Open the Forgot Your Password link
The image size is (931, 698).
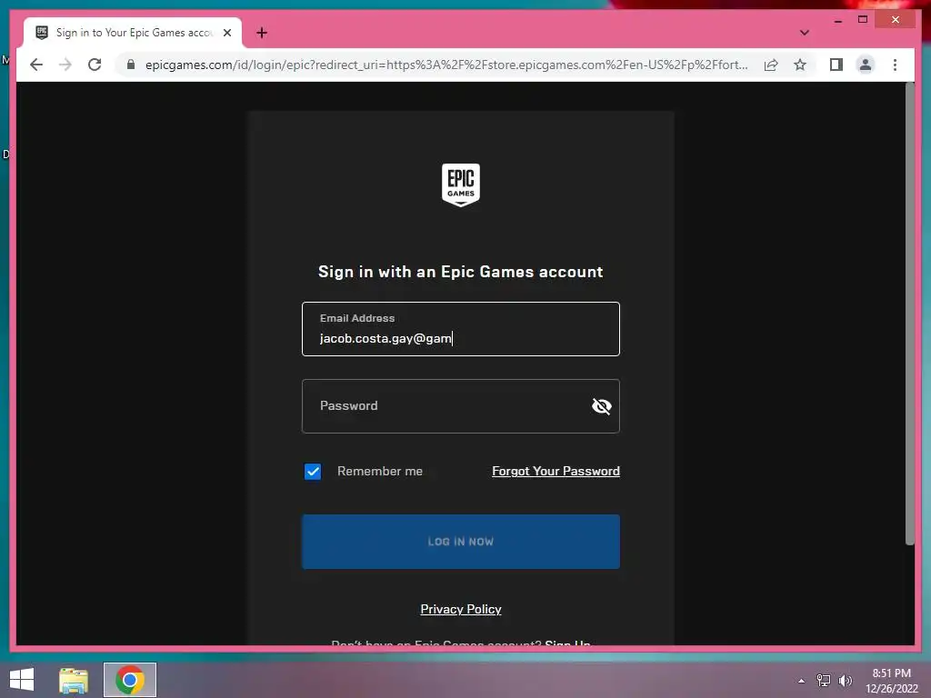click(556, 472)
